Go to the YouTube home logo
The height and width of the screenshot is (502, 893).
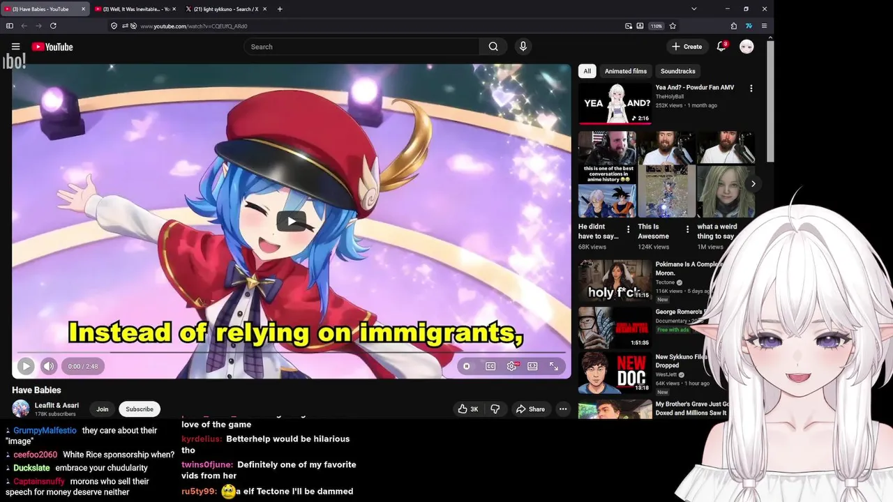52,47
